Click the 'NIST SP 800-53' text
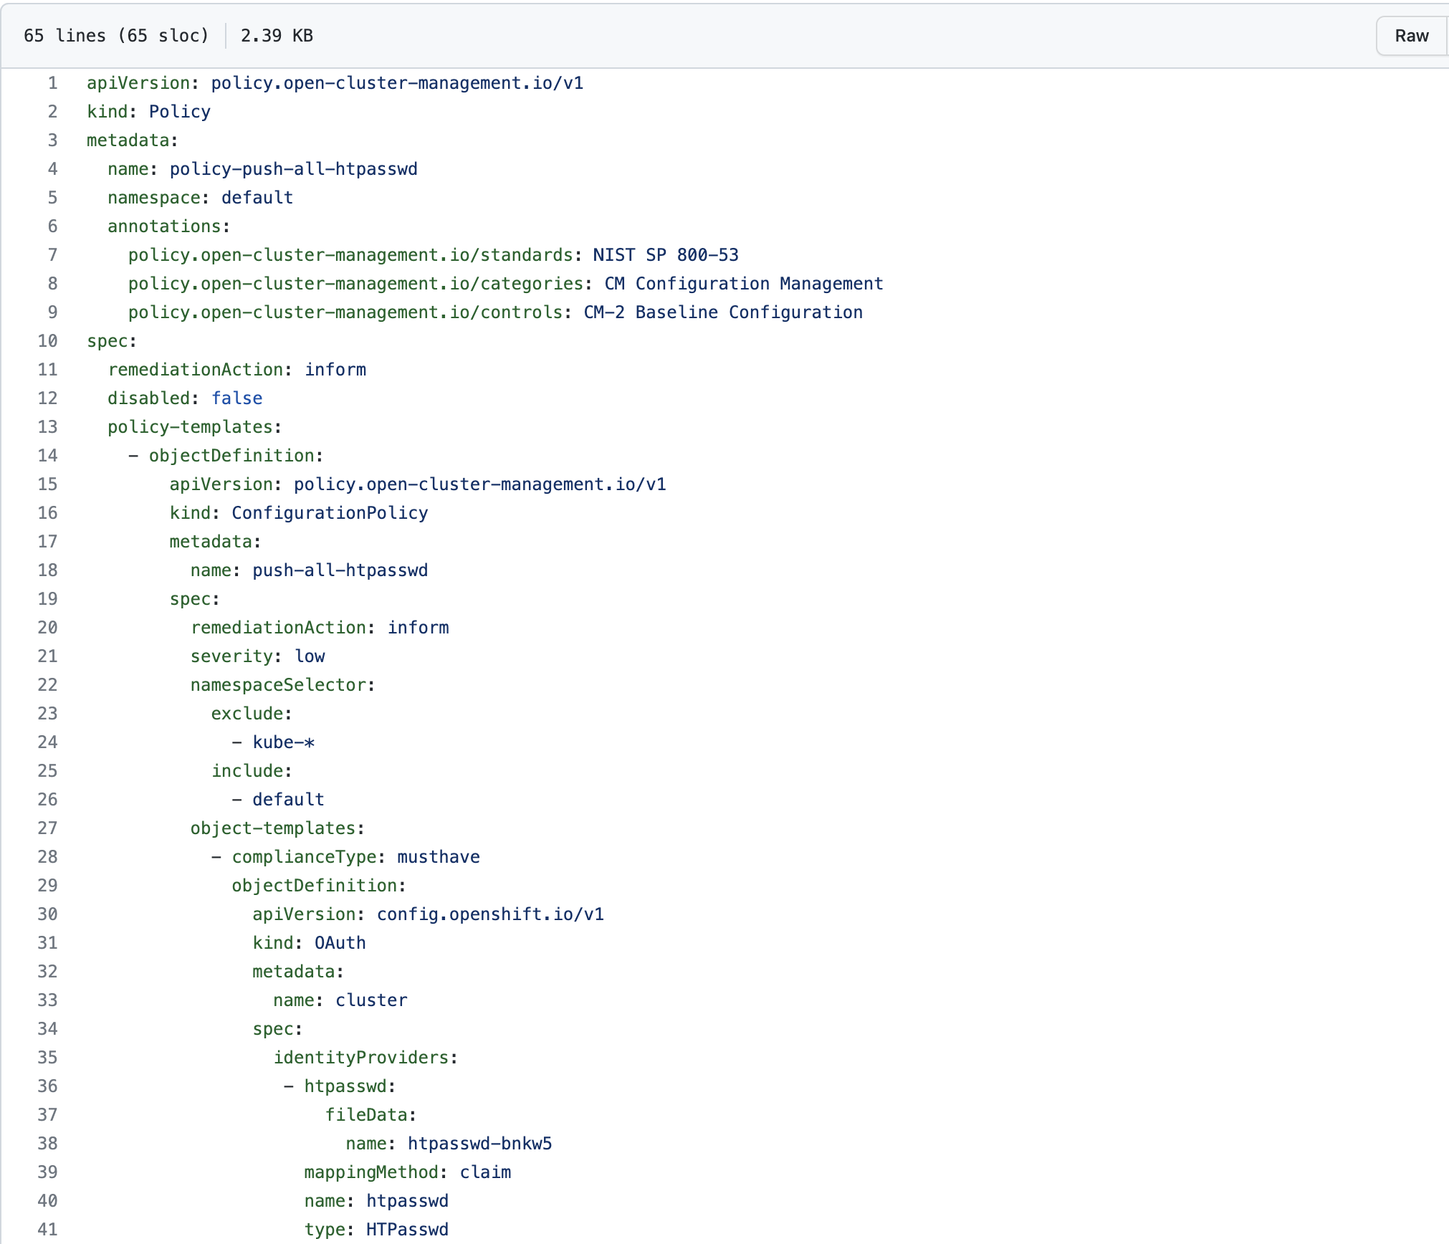This screenshot has height=1244, width=1449. point(665,255)
